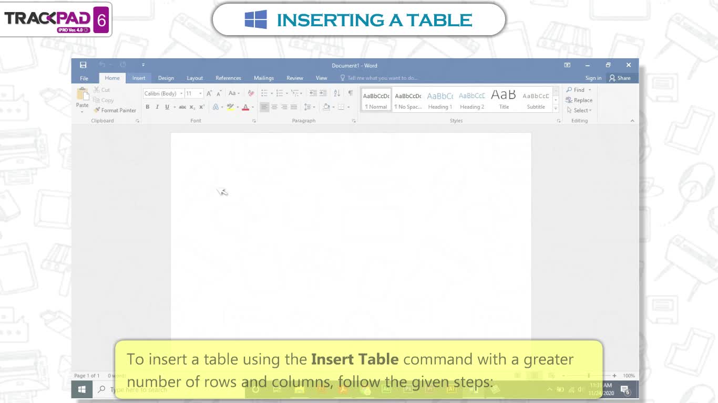Click the Share person icon

coord(612,78)
